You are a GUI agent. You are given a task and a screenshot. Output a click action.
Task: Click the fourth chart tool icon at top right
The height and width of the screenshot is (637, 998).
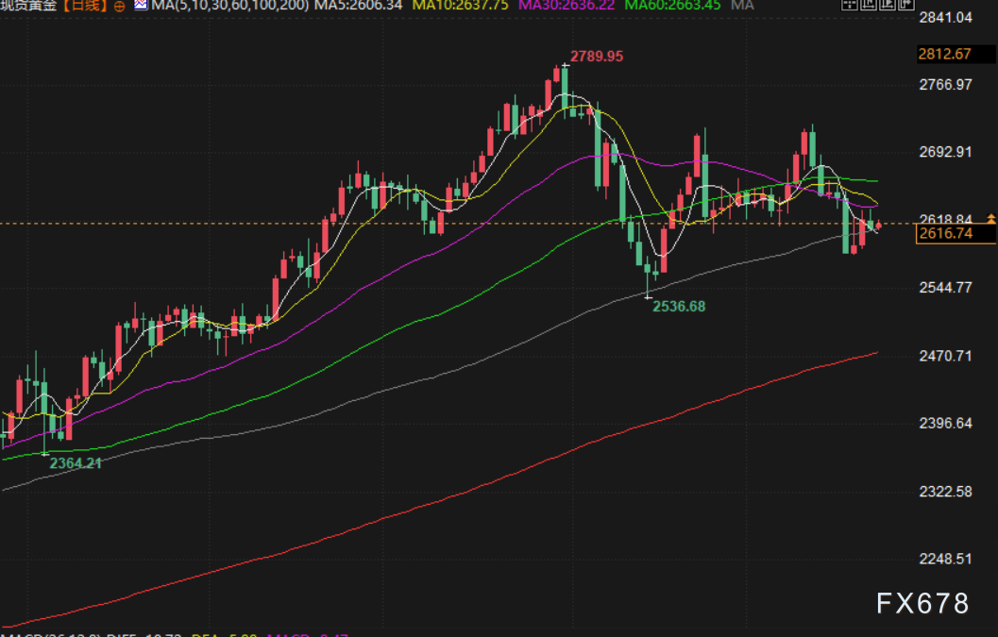pos(905,5)
